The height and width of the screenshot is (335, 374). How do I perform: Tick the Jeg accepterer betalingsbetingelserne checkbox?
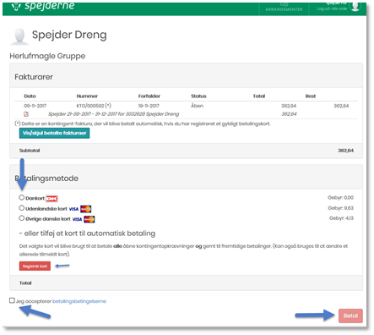[12, 300]
